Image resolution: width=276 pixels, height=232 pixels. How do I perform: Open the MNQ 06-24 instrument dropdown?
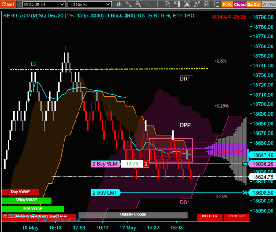44,4
